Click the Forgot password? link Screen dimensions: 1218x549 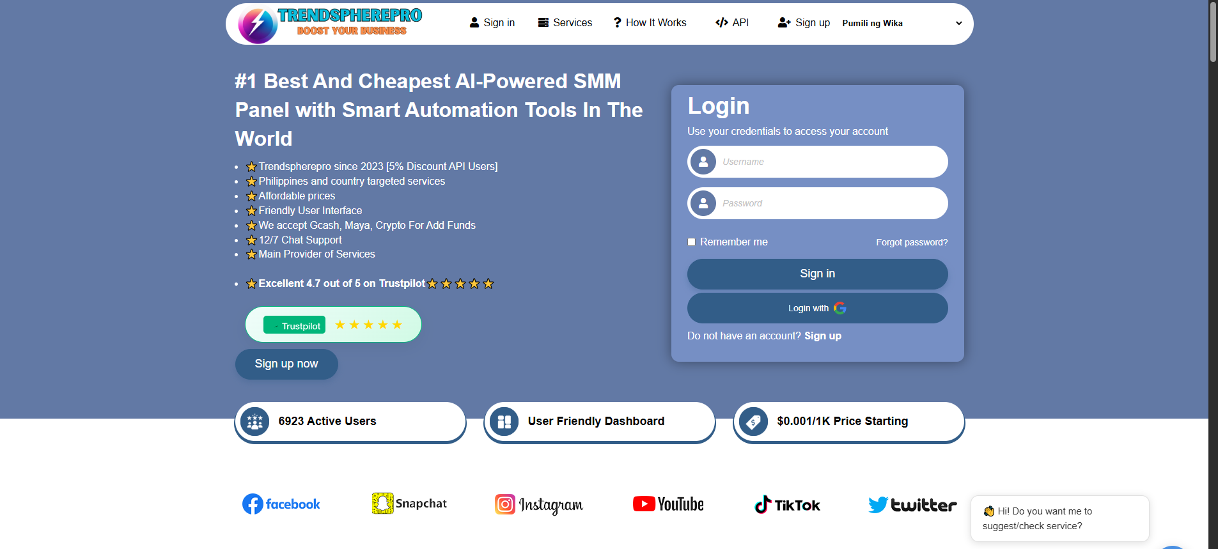(912, 242)
